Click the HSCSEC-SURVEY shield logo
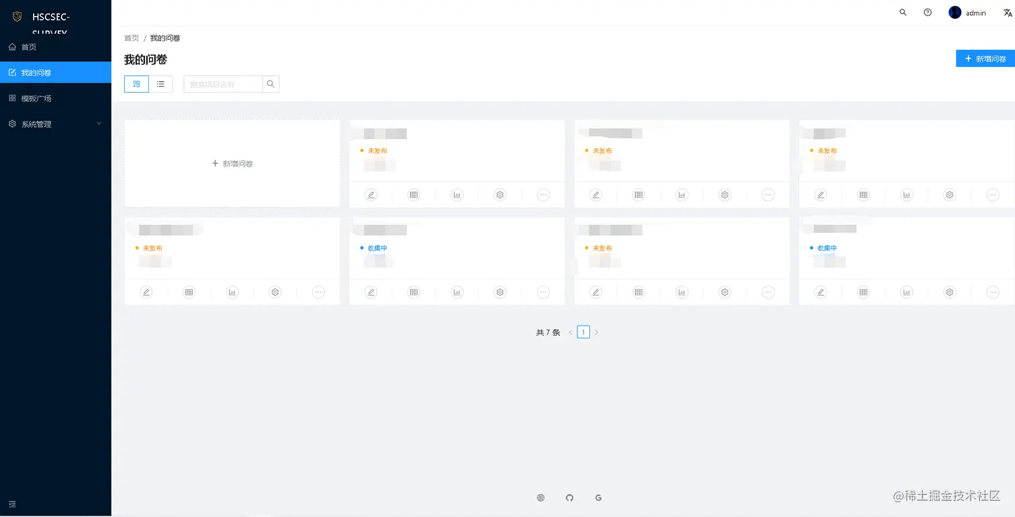Screen dimensions: 1015x517 (x=17, y=17)
